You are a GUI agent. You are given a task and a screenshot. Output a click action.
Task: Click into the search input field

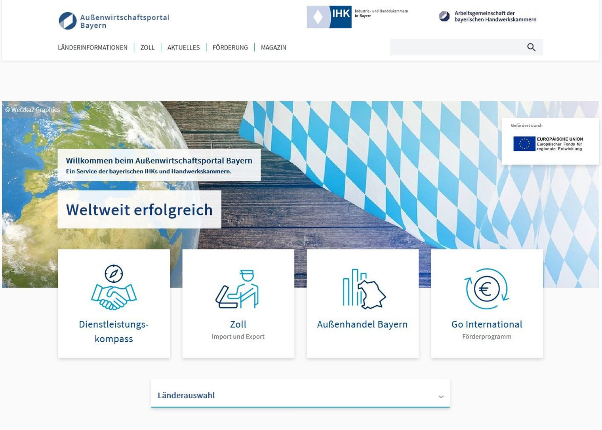455,48
